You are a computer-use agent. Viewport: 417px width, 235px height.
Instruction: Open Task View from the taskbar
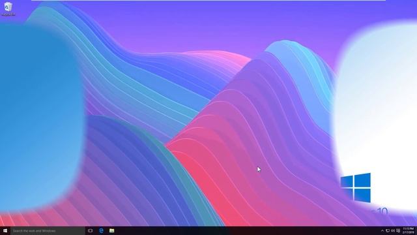(x=91, y=230)
